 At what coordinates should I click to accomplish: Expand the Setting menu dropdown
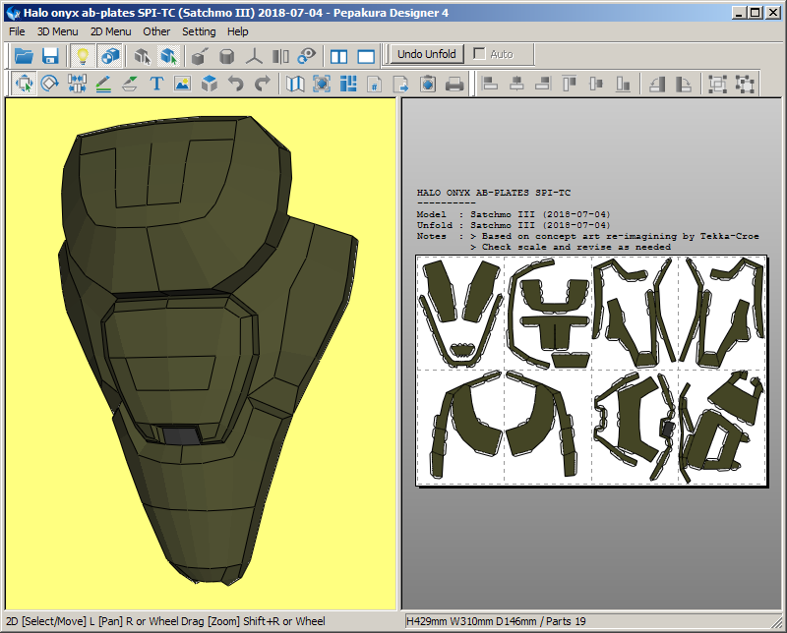[x=199, y=31]
